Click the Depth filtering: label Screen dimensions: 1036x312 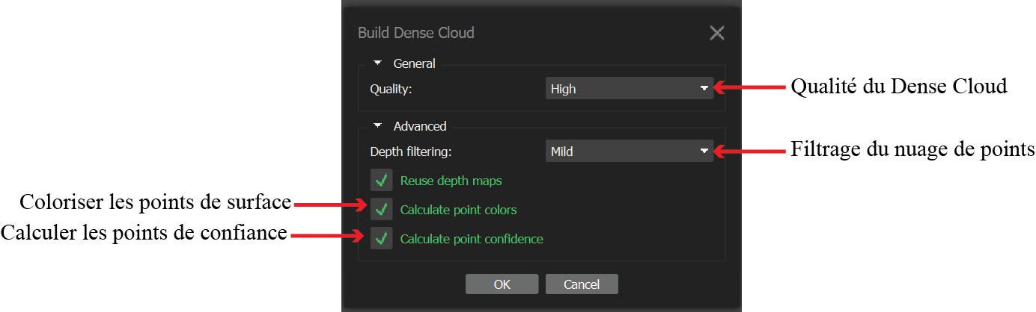point(412,152)
